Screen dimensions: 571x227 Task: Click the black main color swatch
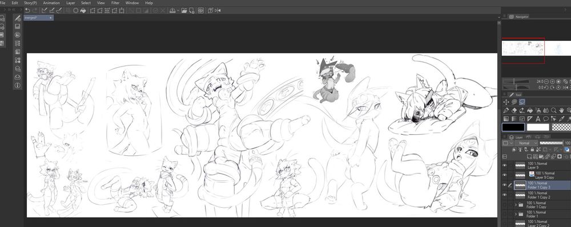[513, 127]
